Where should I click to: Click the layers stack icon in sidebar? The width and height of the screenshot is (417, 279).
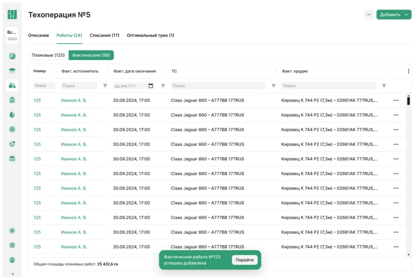point(12,71)
